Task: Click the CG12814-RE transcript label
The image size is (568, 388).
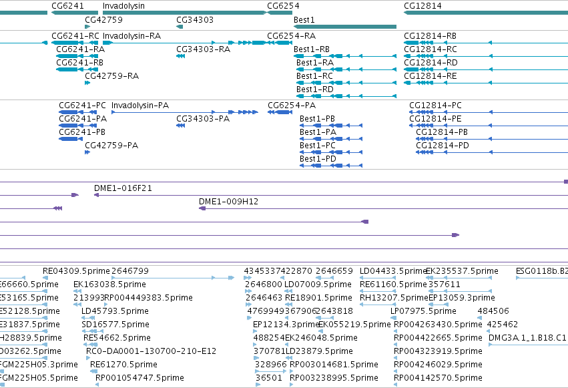Action: point(431,75)
